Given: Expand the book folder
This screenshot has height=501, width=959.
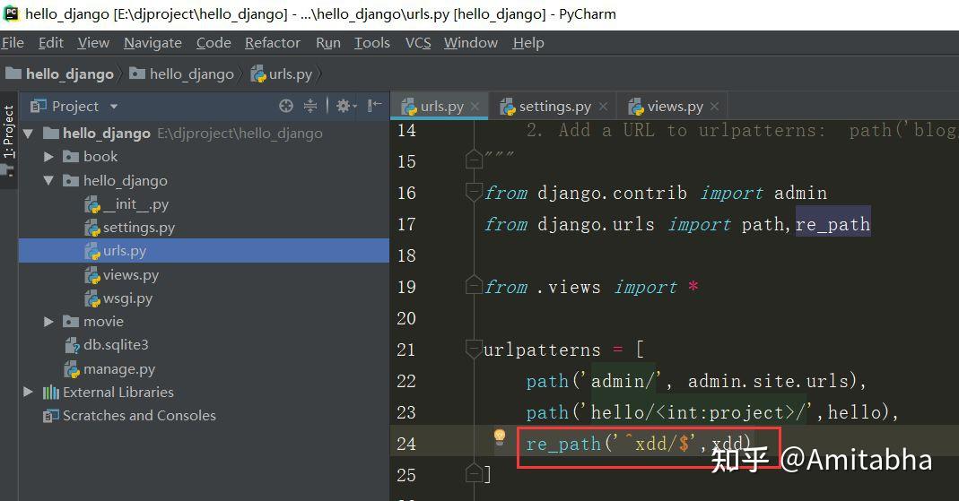Looking at the screenshot, I should [49, 157].
